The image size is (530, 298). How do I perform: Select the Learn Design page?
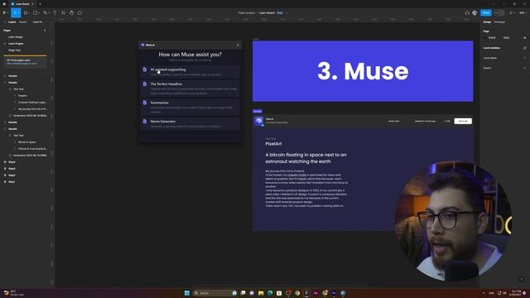tap(15, 36)
